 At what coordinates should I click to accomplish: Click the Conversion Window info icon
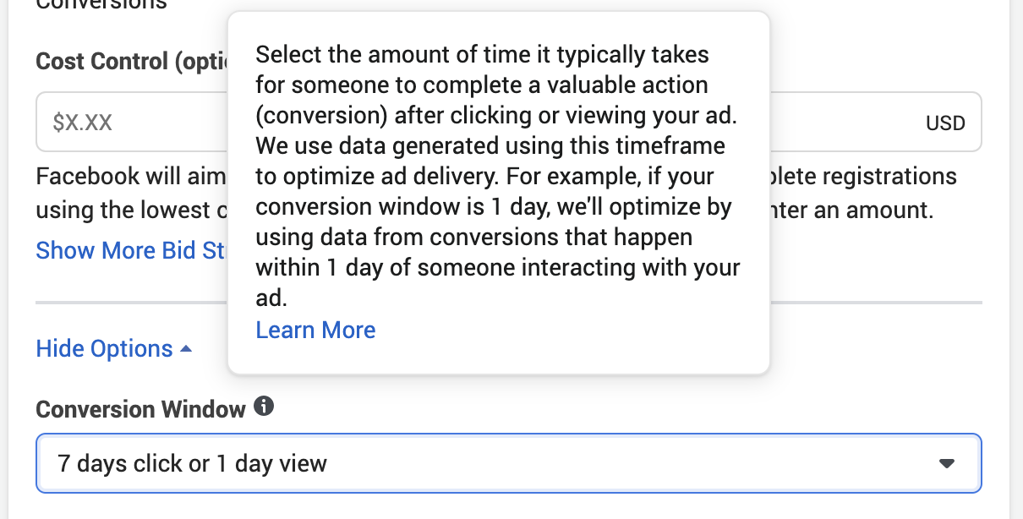264,407
